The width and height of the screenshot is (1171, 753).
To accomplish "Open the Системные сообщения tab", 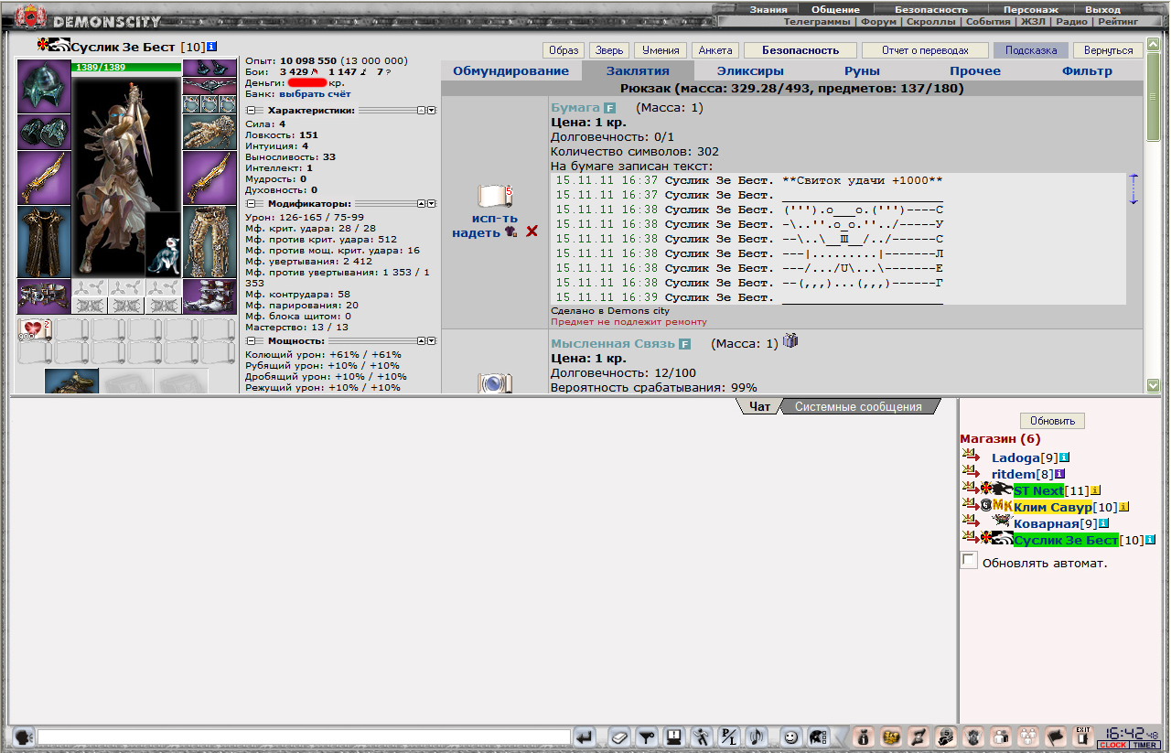I will pyautogui.click(x=858, y=406).
